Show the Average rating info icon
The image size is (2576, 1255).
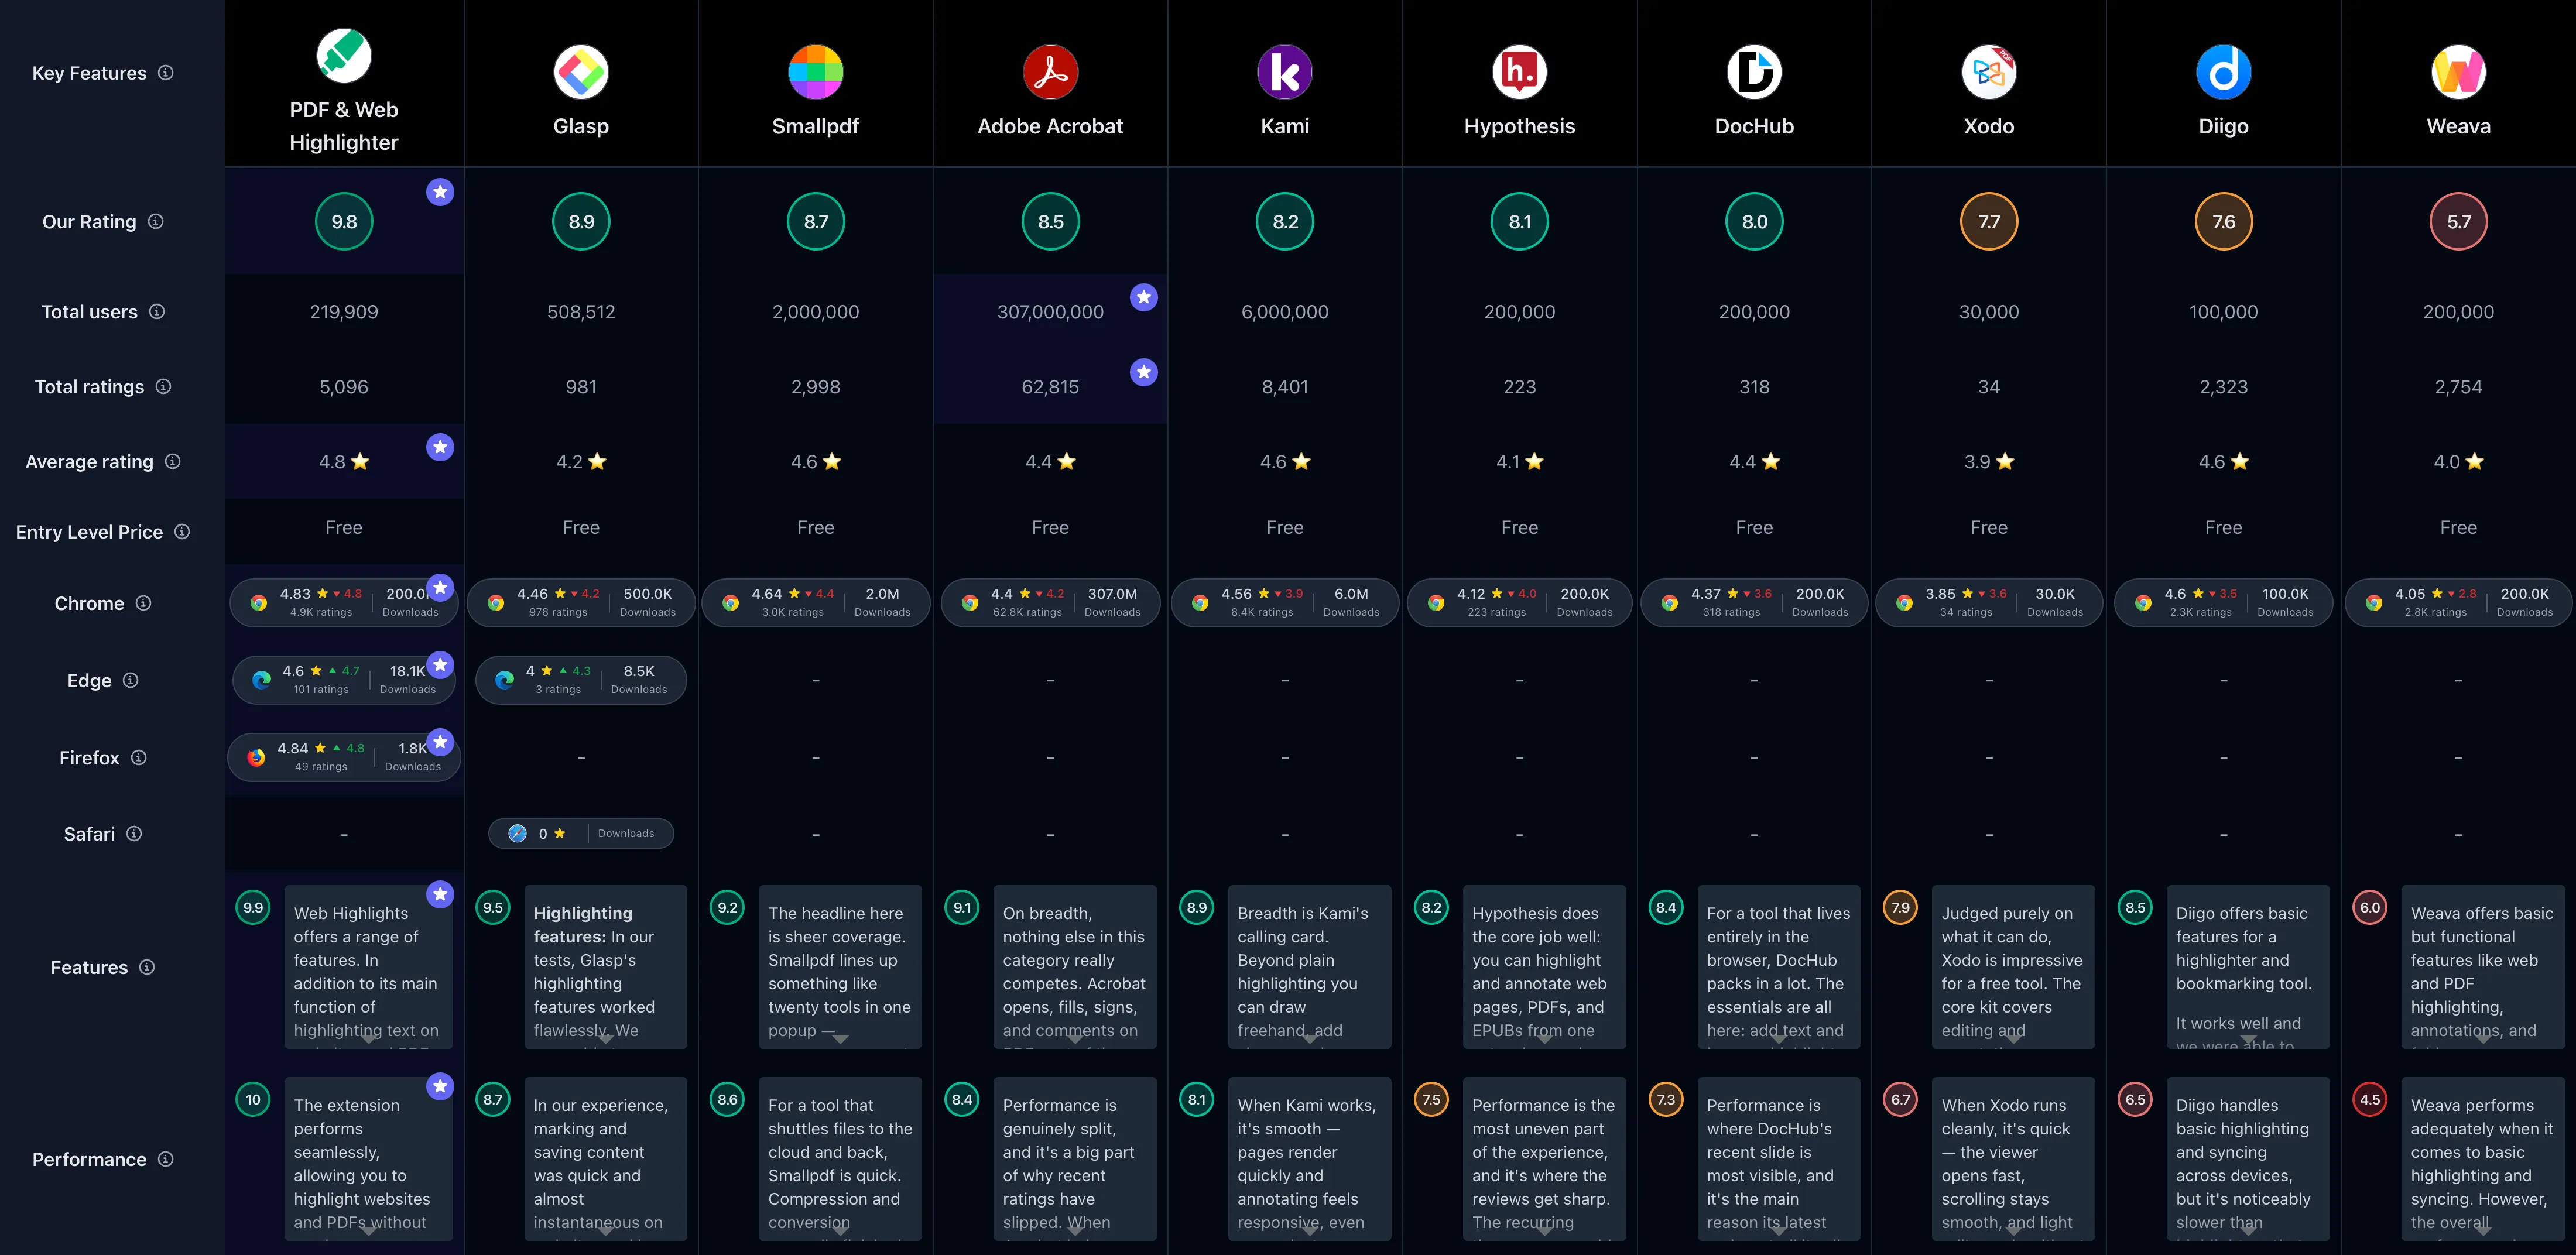click(x=173, y=461)
